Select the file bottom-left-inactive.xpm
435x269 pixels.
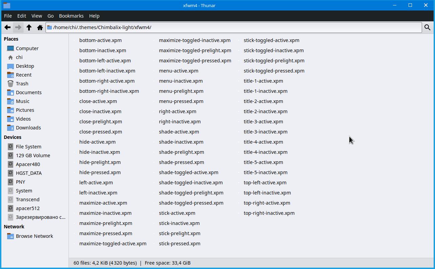click(x=107, y=71)
